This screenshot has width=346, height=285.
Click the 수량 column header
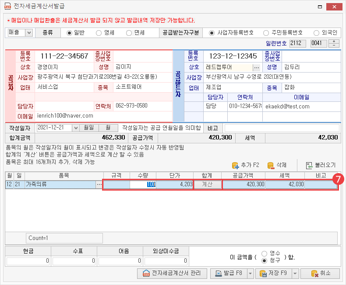pyautogui.click(x=143, y=176)
